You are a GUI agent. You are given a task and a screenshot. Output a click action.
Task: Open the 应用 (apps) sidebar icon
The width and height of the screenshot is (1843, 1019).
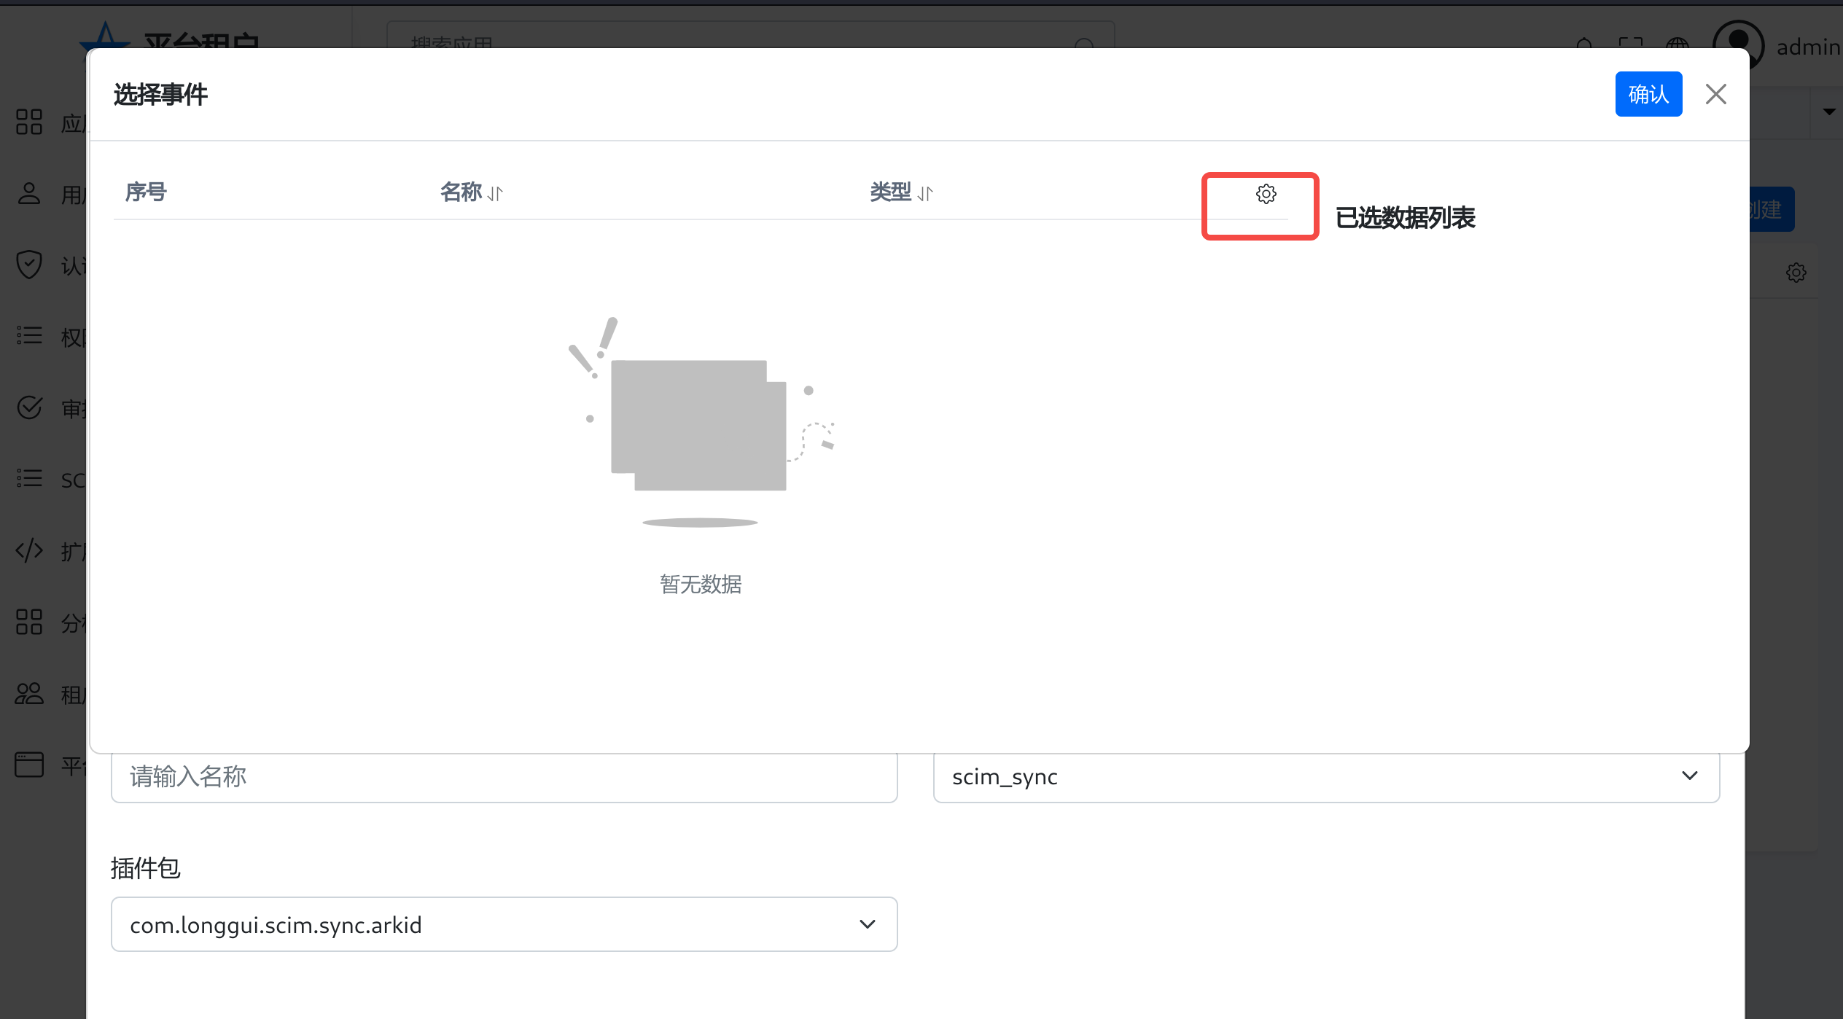pyautogui.click(x=29, y=122)
